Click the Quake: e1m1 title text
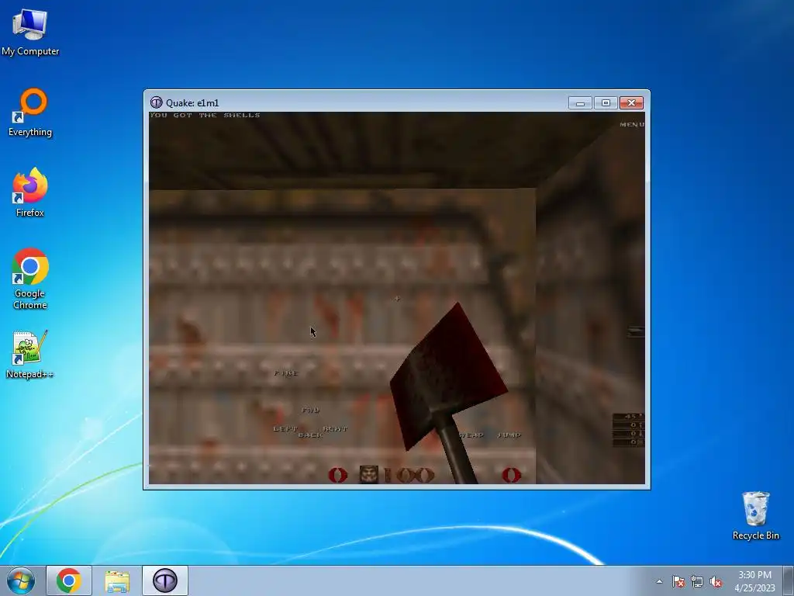This screenshot has height=596, width=794. [192, 103]
